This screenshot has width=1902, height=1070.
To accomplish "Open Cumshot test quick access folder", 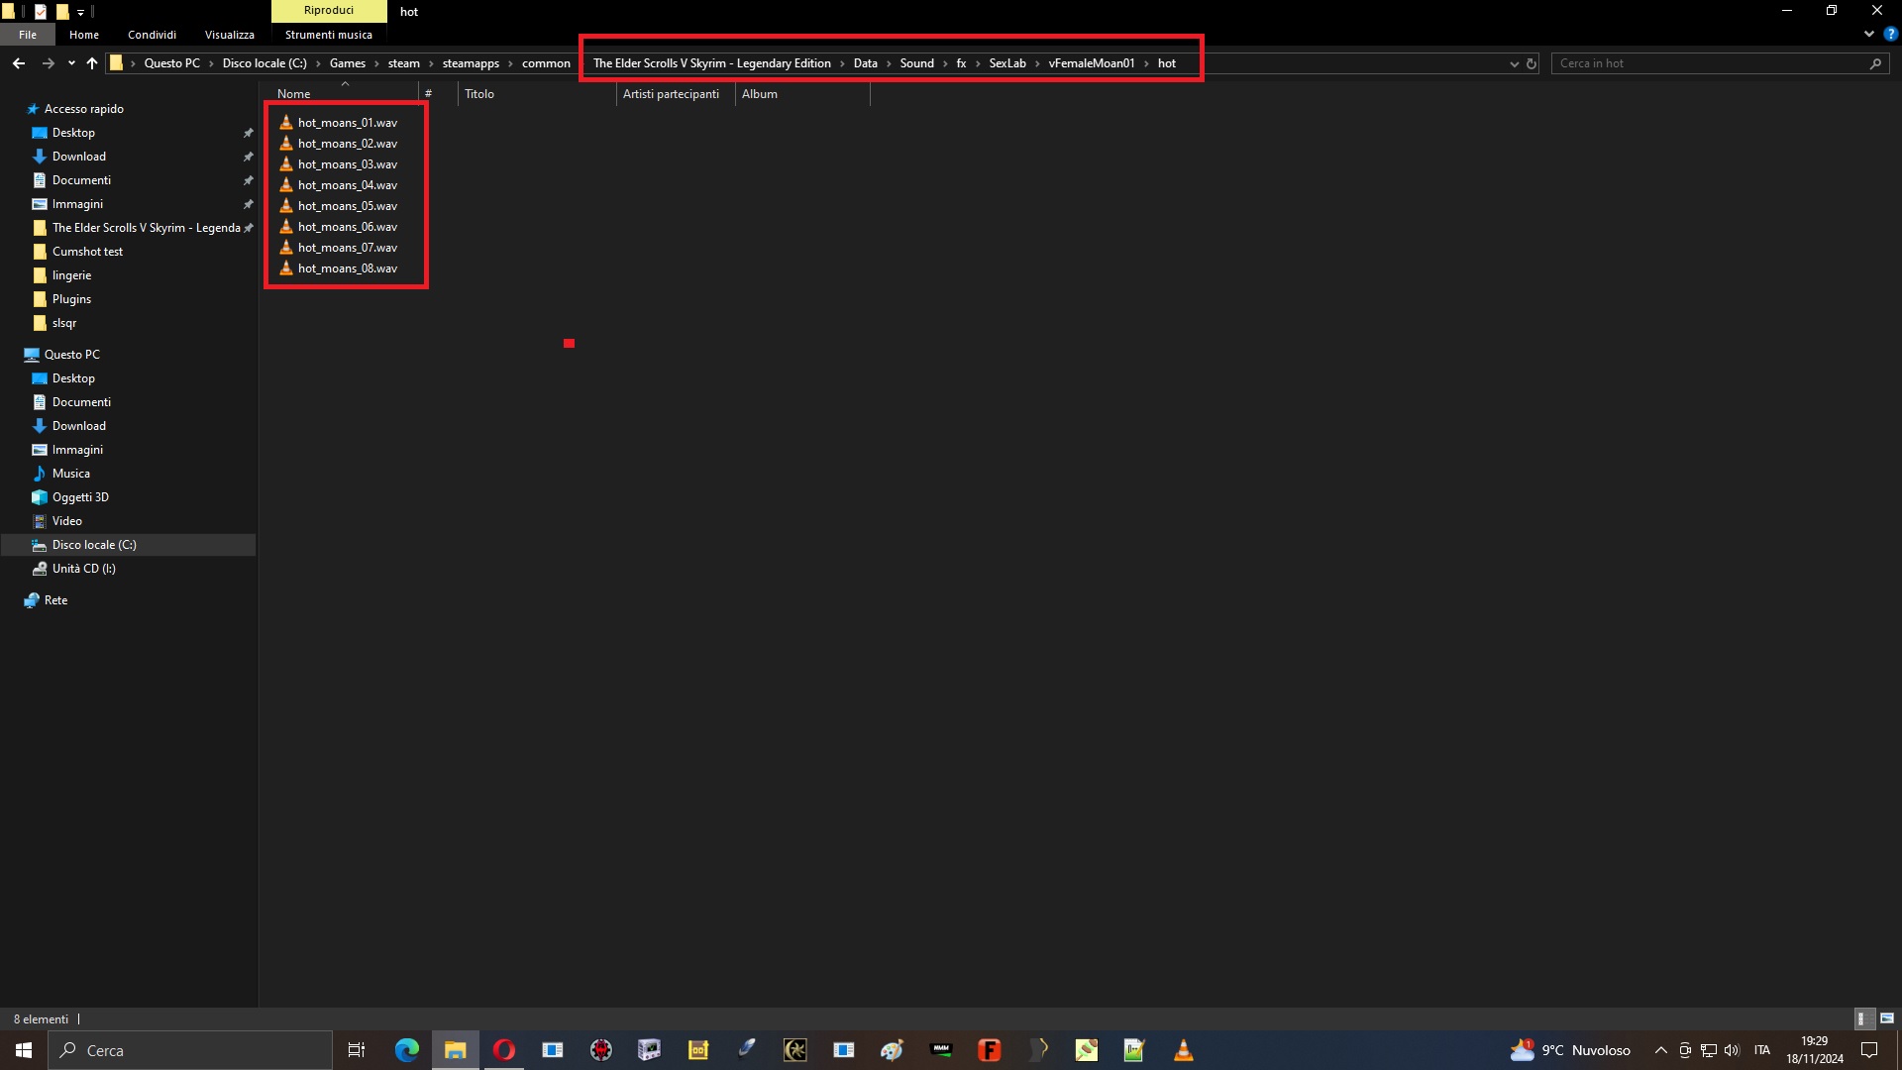I will click(x=87, y=252).
